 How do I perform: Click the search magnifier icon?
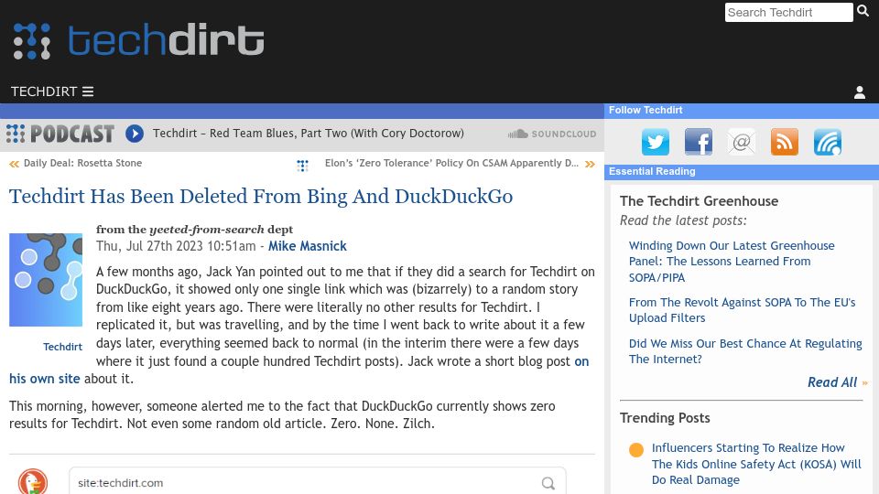tap(863, 11)
